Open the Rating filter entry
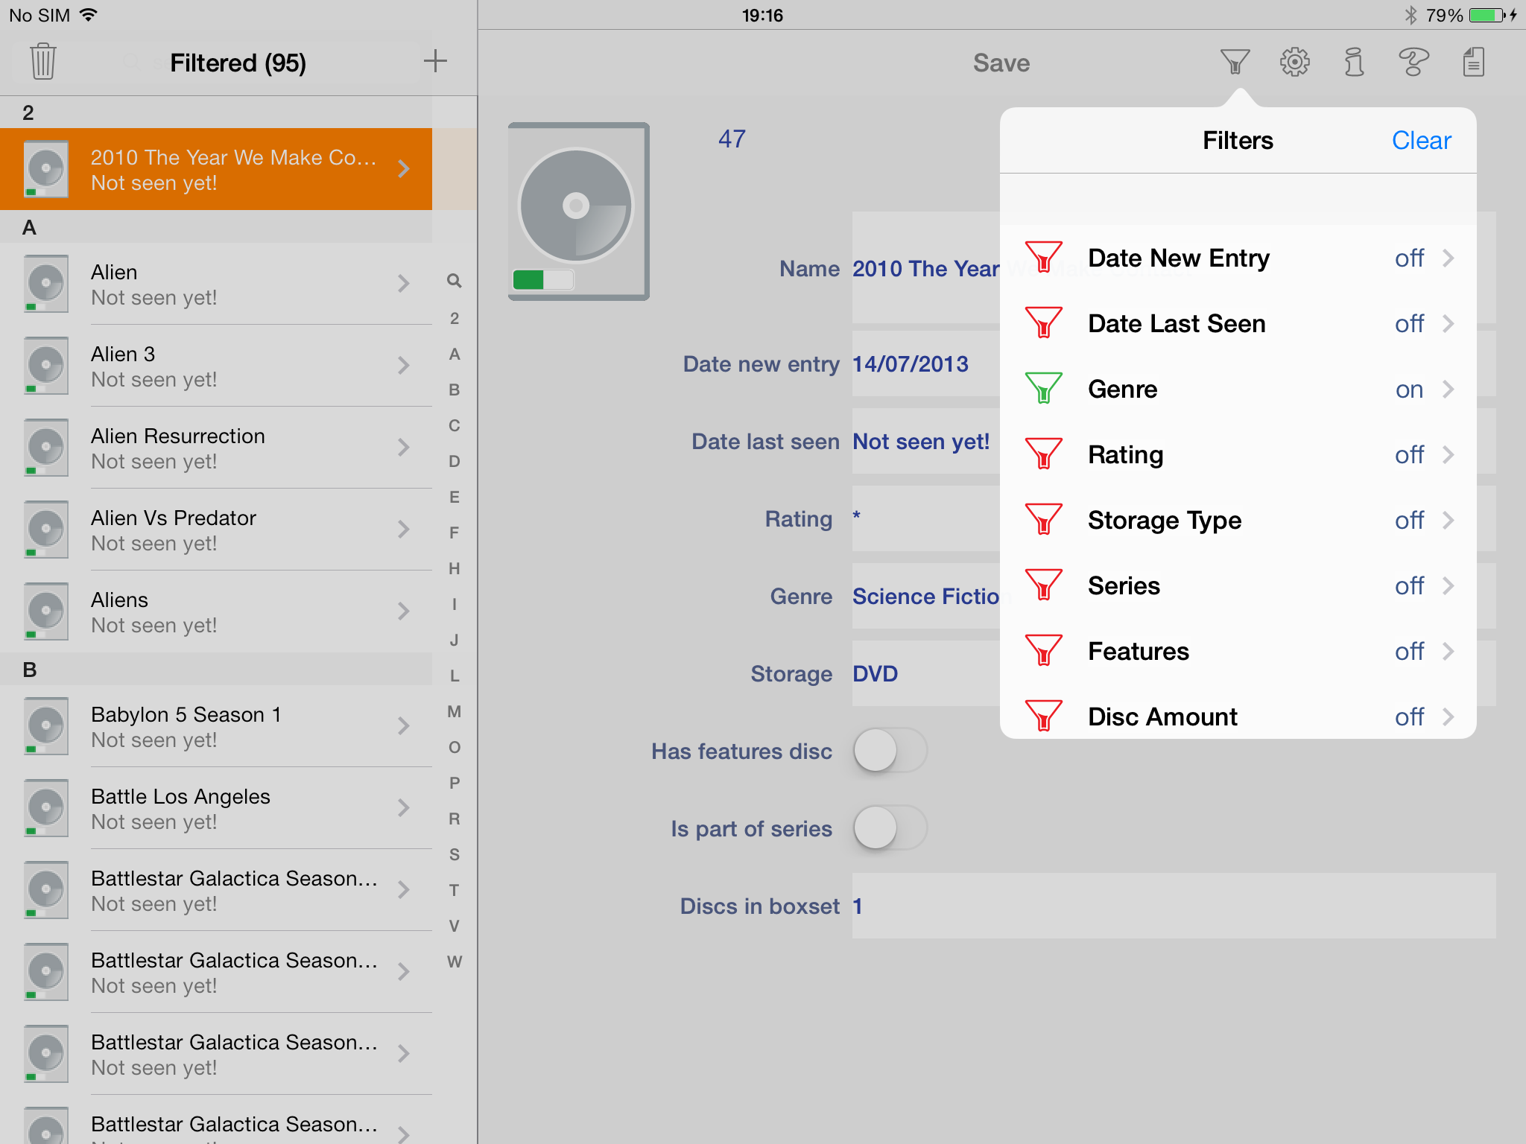This screenshot has width=1526, height=1144. coord(1238,455)
